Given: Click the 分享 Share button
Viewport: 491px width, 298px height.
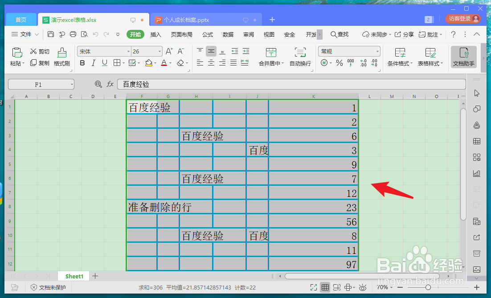Looking at the screenshot, I should tap(404, 34).
